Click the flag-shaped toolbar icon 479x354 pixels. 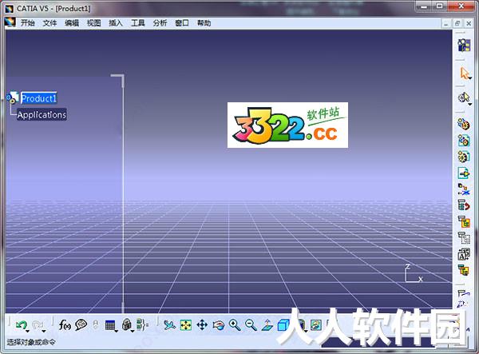[464, 293]
